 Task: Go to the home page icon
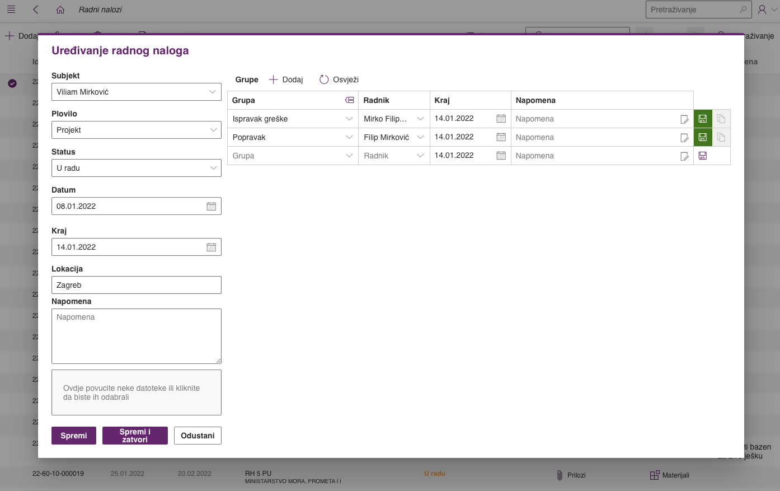[60, 10]
